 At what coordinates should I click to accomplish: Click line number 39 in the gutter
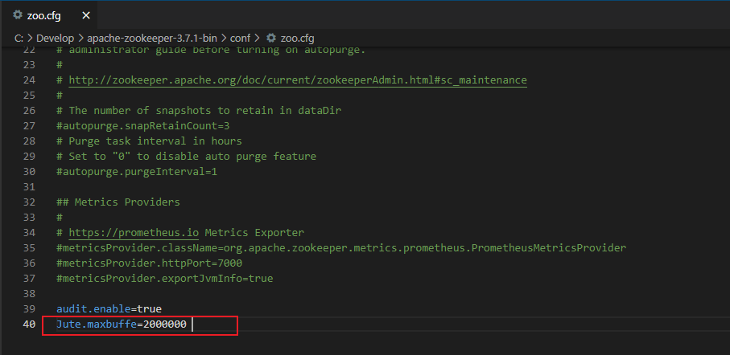29,309
